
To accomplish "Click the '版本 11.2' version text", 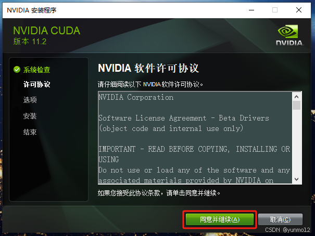I will pos(30,42).
